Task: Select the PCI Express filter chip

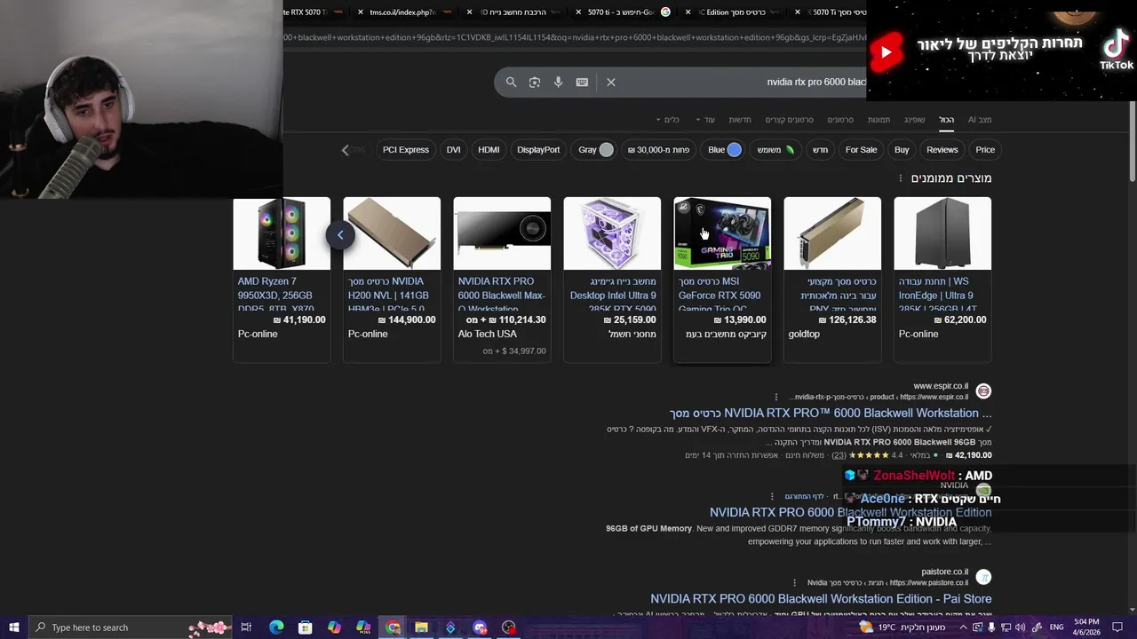Action: (406, 150)
